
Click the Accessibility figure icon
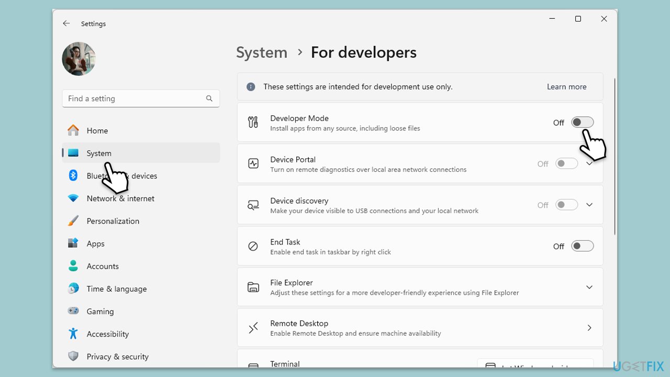[x=73, y=333]
